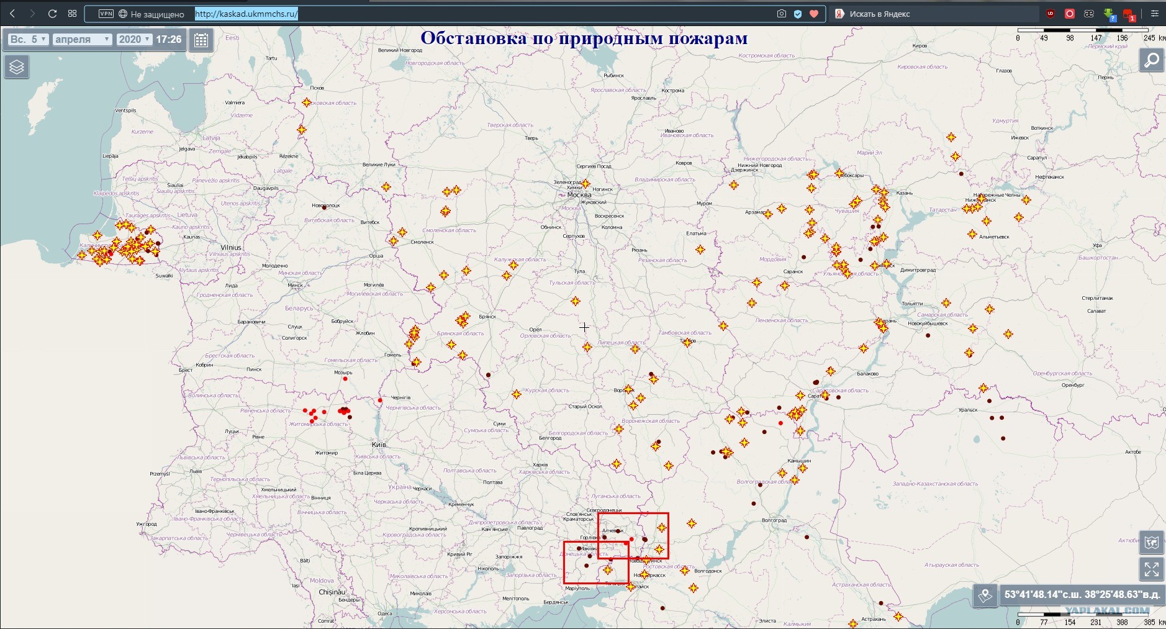The image size is (1166, 629).
Task: Click the 'Тула' city label
Action: pos(579,271)
